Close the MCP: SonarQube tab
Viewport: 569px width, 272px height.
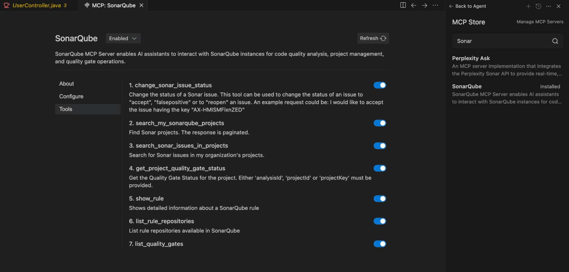click(x=141, y=5)
